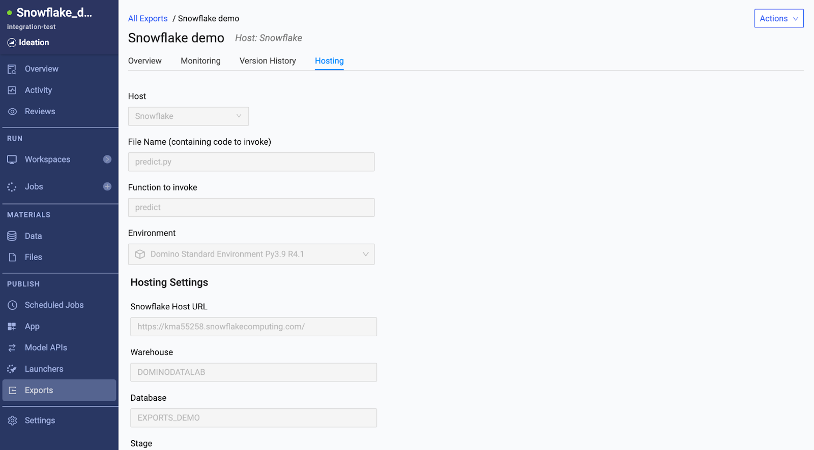Click the File Name predict.py field
814x450 pixels.
[251, 162]
